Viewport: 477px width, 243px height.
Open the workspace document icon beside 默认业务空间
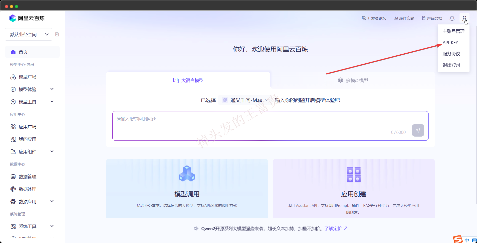(x=57, y=34)
